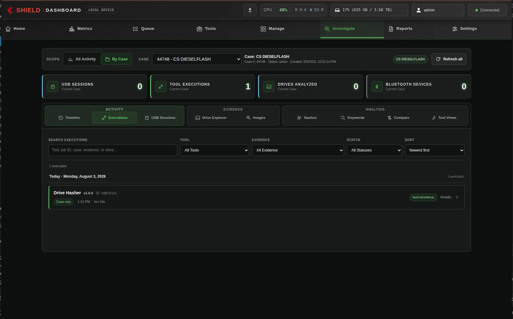Click the Drive Explorer disk icon
This screenshot has width=513, height=319.
(198, 118)
